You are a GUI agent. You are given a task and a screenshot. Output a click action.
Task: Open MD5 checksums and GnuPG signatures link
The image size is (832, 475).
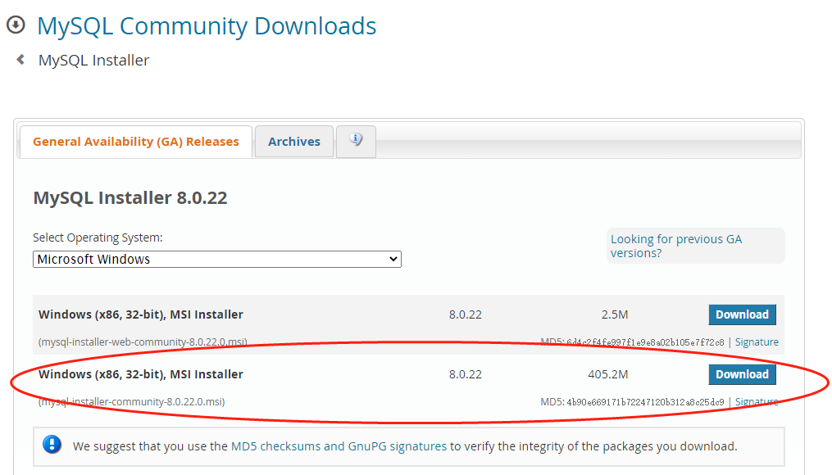point(339,446)
